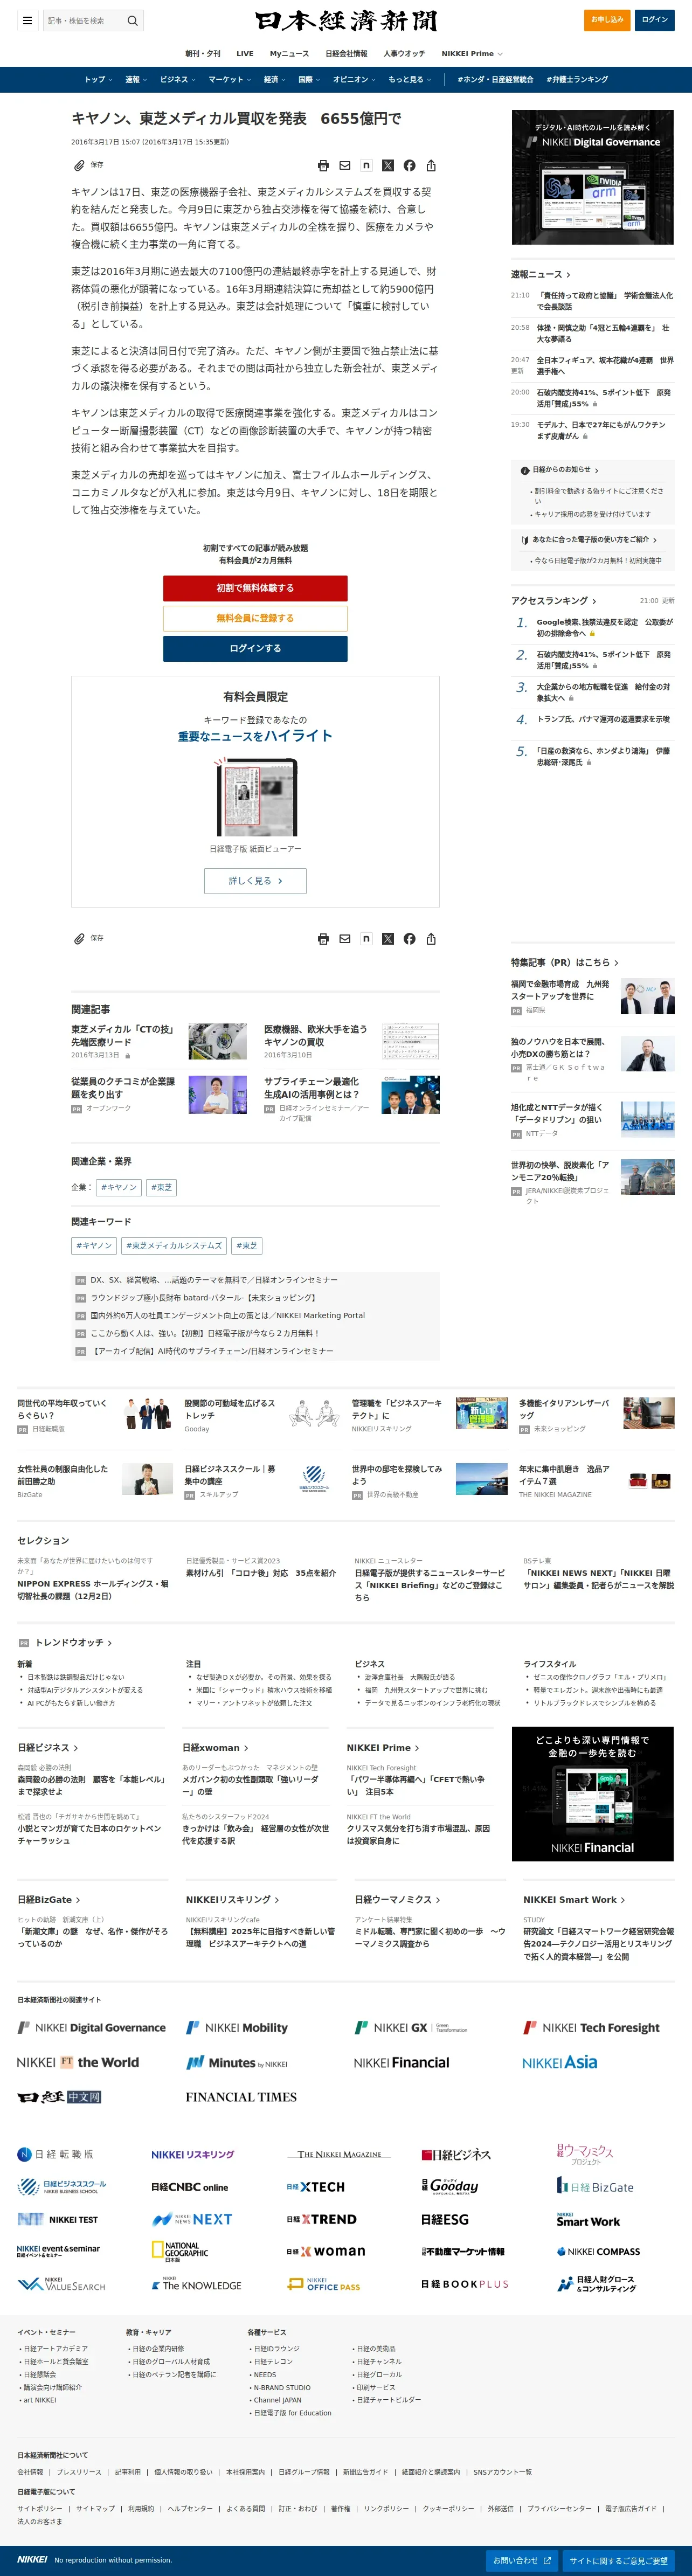
Task: Click the blue ログインする button
Action: click(x=255, y=649)
